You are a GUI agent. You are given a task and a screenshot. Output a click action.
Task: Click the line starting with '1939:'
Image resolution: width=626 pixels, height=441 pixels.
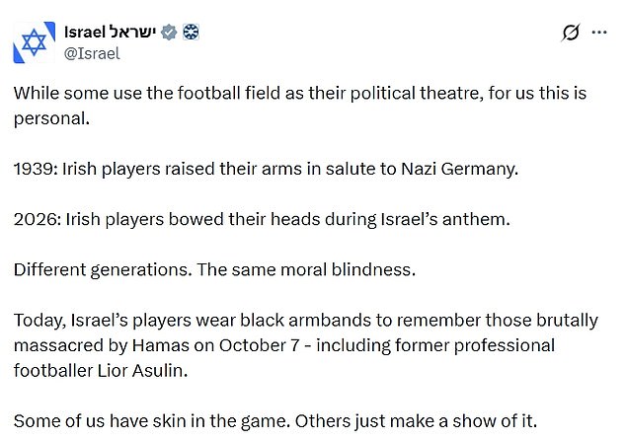(x=266, y=169)
